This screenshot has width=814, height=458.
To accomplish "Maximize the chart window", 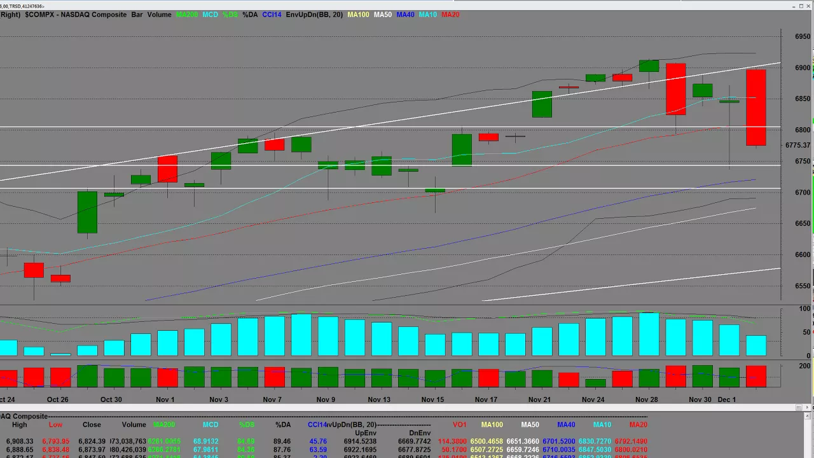I will [800, 6].
